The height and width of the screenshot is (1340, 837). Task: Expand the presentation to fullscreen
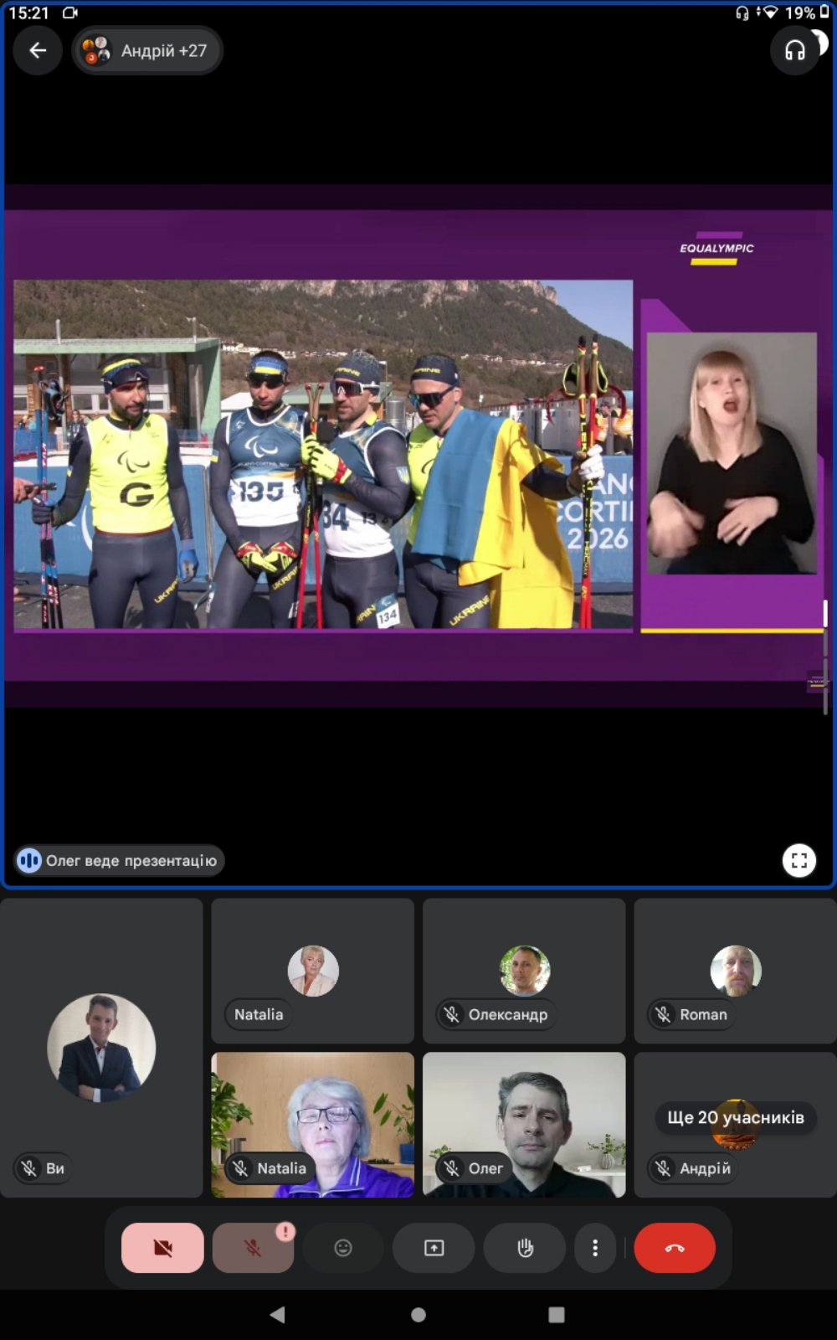point(798,860)
